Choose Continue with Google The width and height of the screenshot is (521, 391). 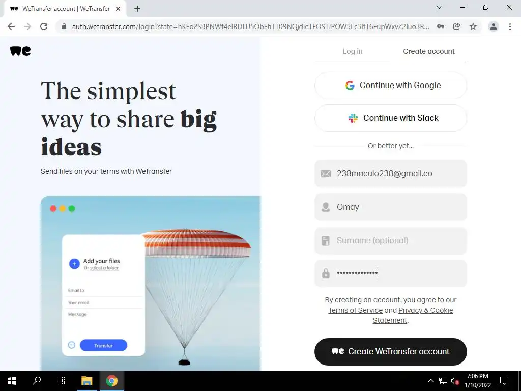(x=390, y=86)
